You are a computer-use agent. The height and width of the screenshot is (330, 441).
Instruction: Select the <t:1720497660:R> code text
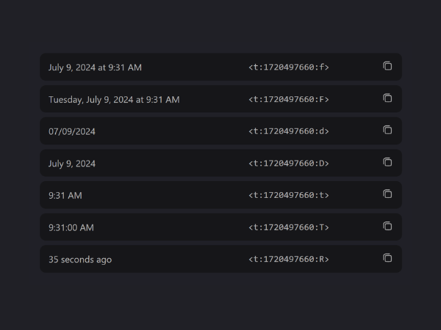click(289, 260)
